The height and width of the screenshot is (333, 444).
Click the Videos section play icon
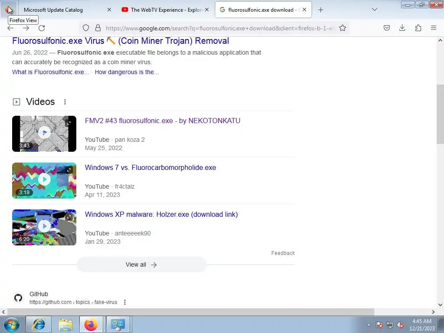point(16,102)
